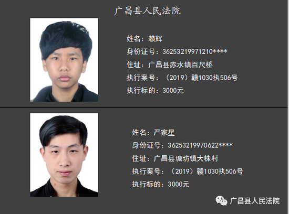Screen dimensions: 289x214
Task: Click the ID number 36253219971210****
Action: click(x=195, y=52)
